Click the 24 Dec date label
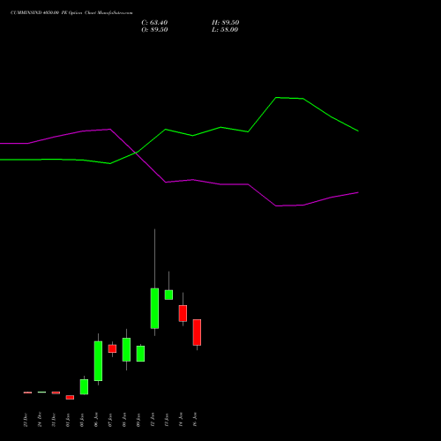Viewport: 441px width, 441px height. point(40,420)
